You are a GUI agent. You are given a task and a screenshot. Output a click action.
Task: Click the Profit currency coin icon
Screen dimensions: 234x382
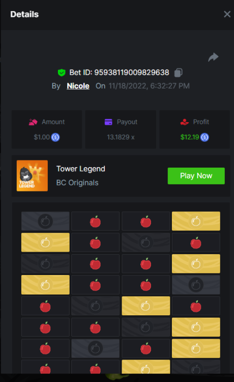coord(204,137)
